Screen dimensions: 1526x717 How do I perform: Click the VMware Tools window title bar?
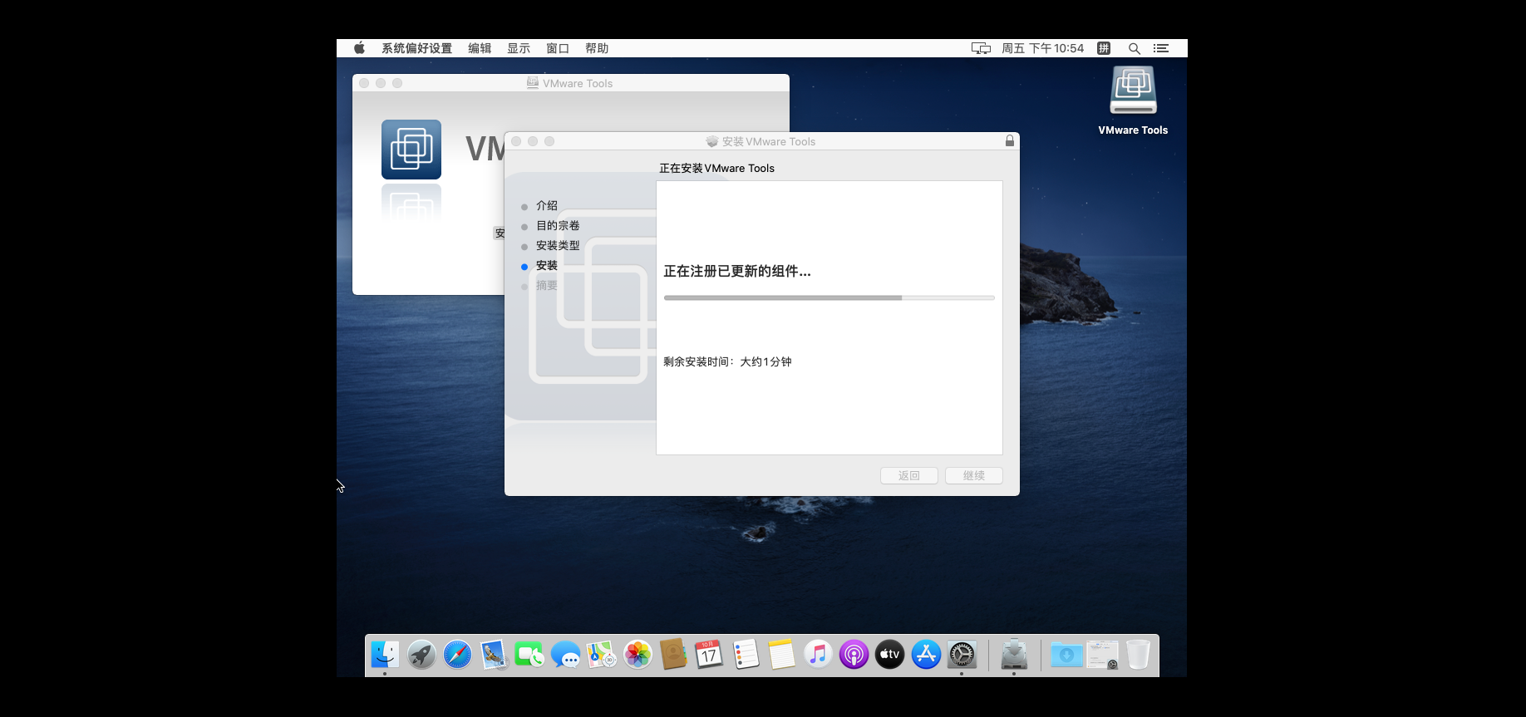[x=570, y=83]
